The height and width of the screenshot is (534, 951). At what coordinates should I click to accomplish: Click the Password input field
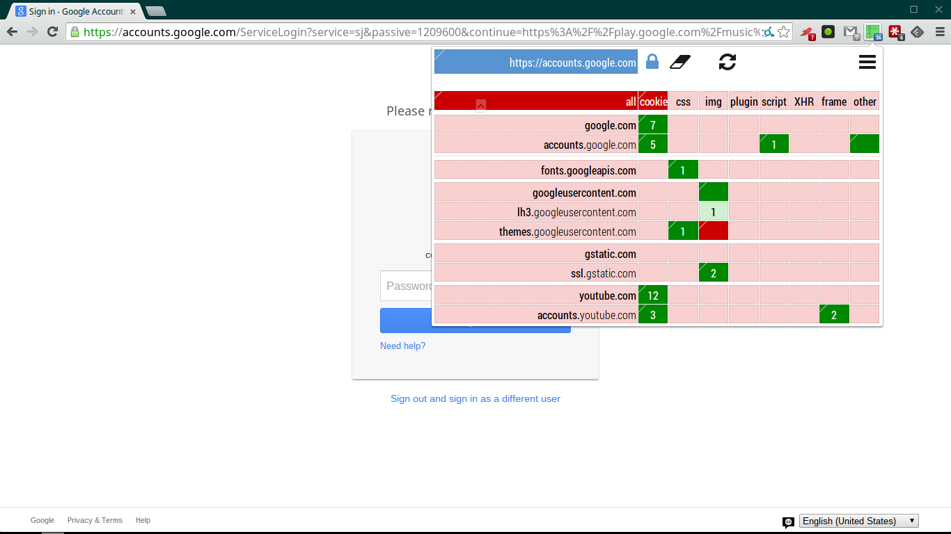click(x=406, y=286)
